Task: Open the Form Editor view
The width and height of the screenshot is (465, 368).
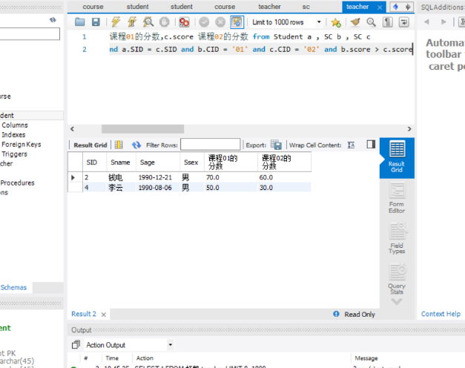Action: click(397, 198)
